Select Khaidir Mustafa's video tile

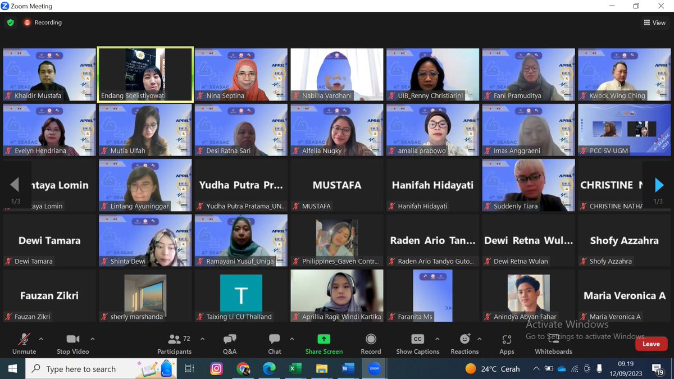(x=49, y=75)
